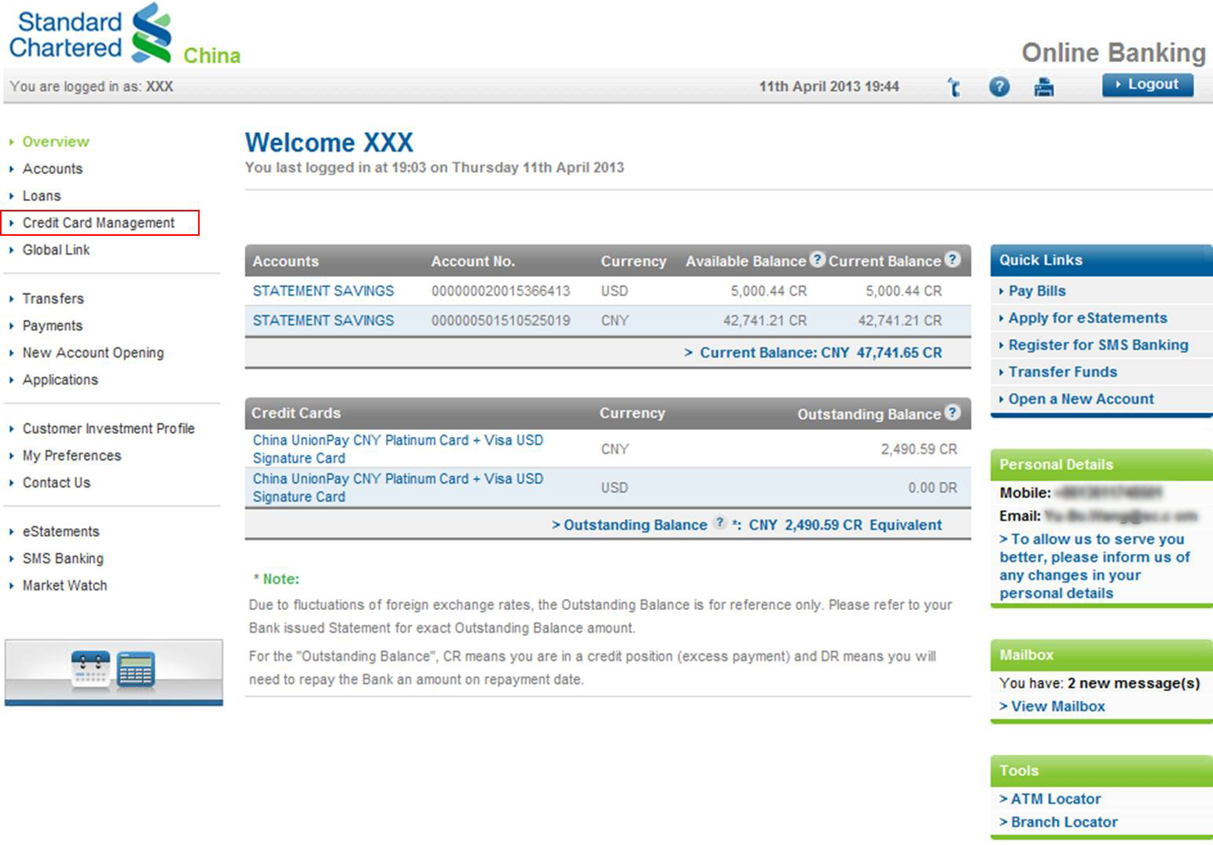Click the 2,490.59 CR outstanding balance value
1213x845 pixels.
pyautogui.click(x=918, y=449)
